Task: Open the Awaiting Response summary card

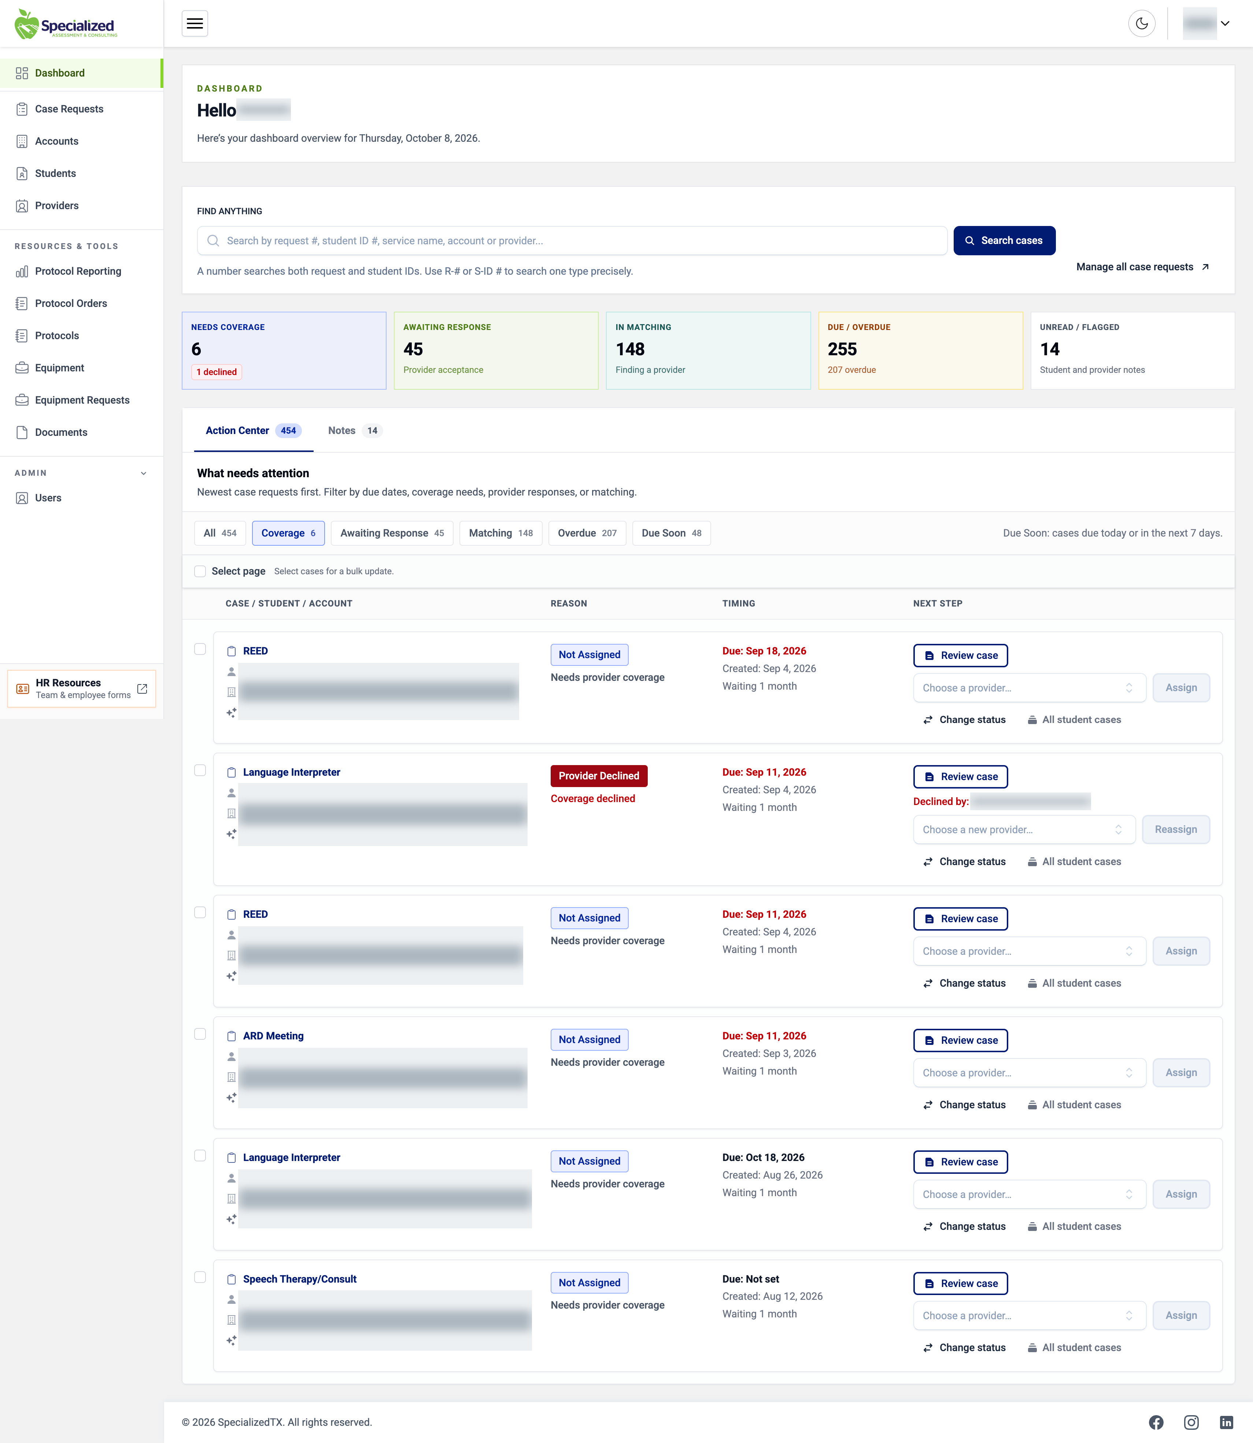Action: click(x=496, y=351)
